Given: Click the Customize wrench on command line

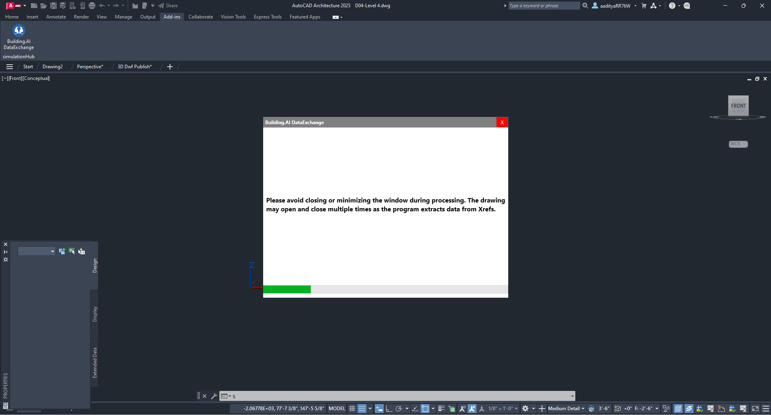Looking at the screenshot, I should 214,396.
